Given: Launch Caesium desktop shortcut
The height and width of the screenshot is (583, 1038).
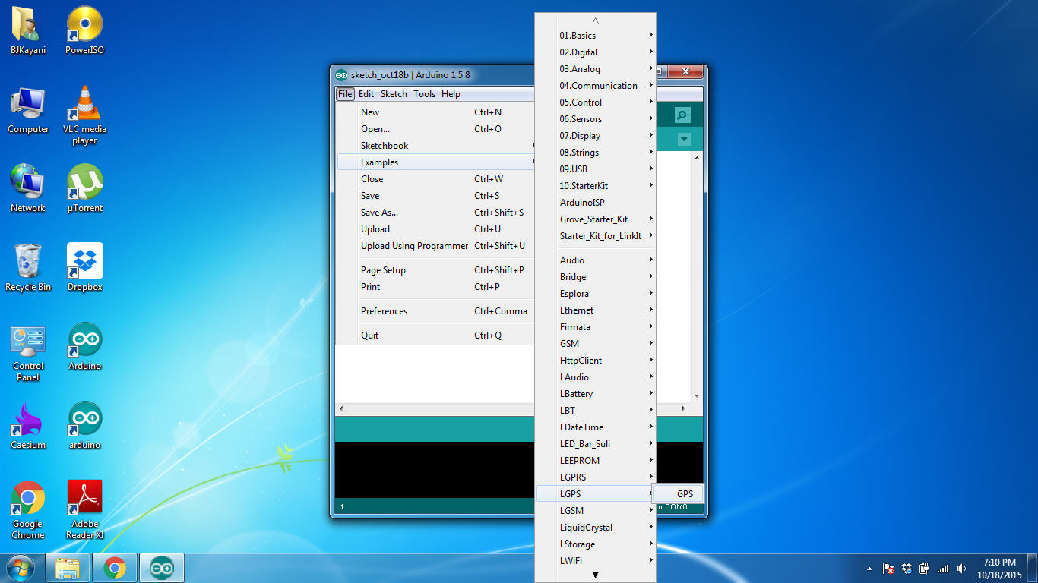Looking at the screenshot, I should coord(28,426).
